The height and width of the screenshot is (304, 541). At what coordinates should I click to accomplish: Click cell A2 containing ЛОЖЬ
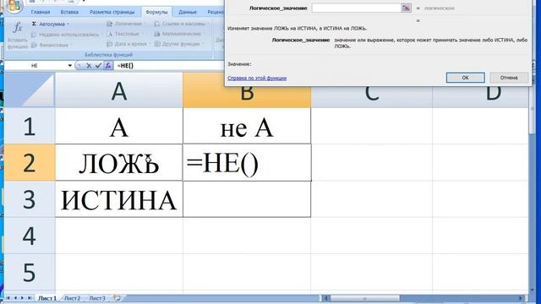[x=119, y=162]
